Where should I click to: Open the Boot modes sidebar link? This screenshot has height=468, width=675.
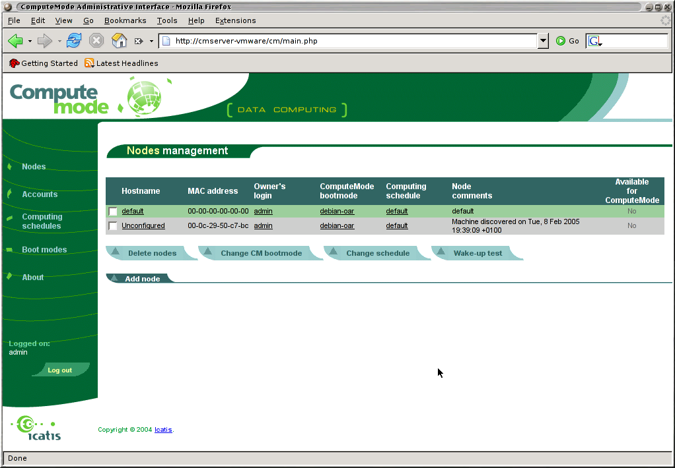[x=44, y=250]
